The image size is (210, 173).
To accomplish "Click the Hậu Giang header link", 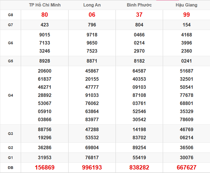I will point(186,5).
